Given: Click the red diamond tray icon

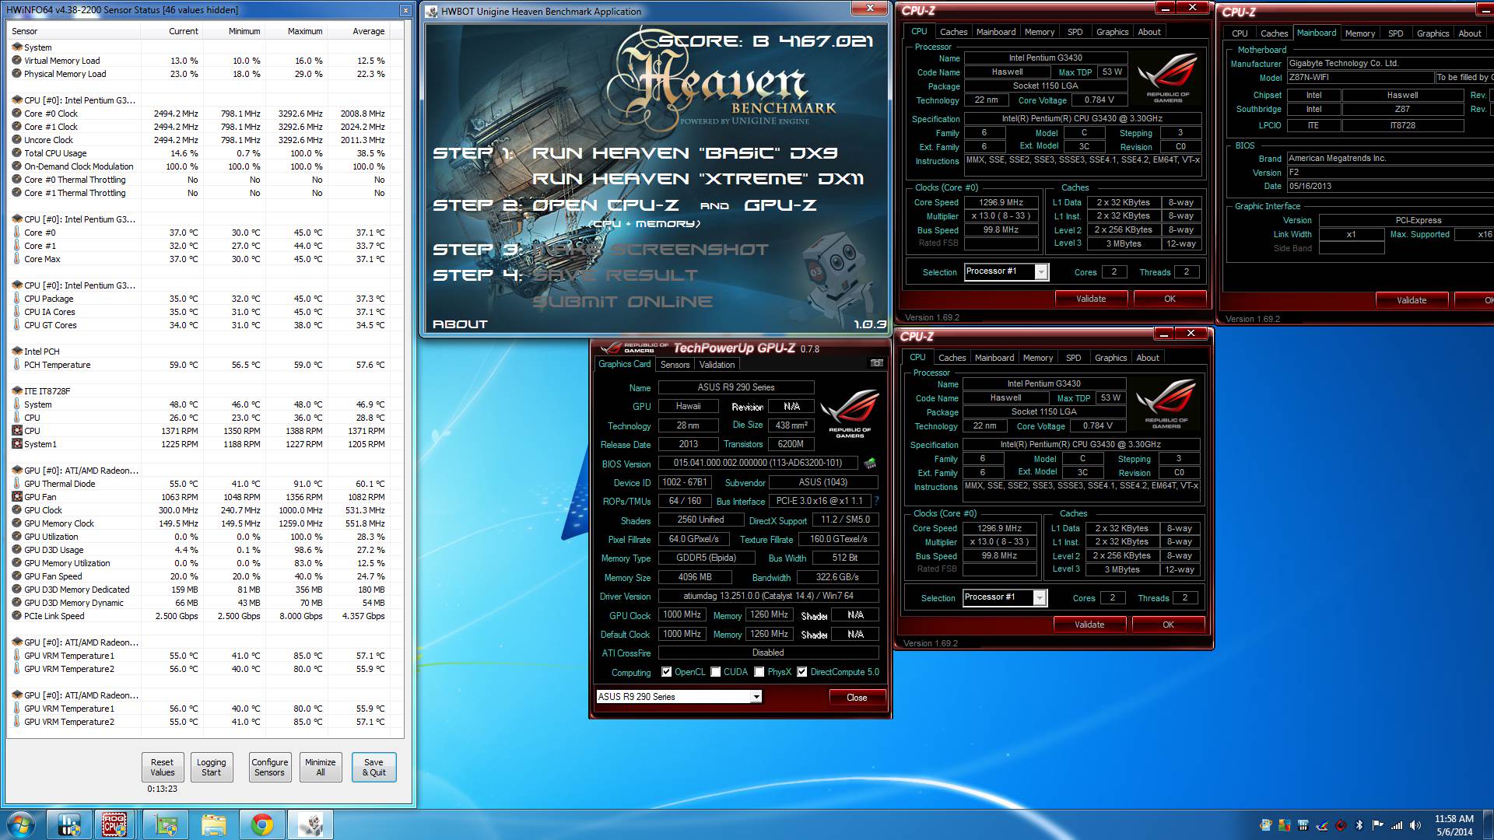Looking at the screenshot, I should tap(1341, 825).
